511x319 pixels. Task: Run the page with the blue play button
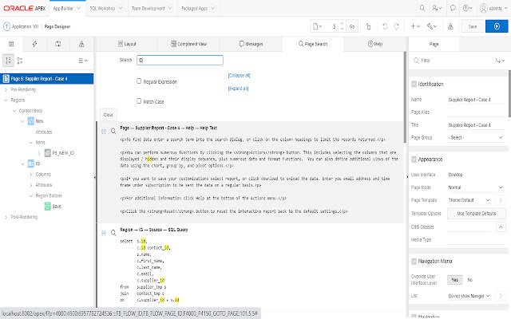pyautogui.click(x=497, y=26)
